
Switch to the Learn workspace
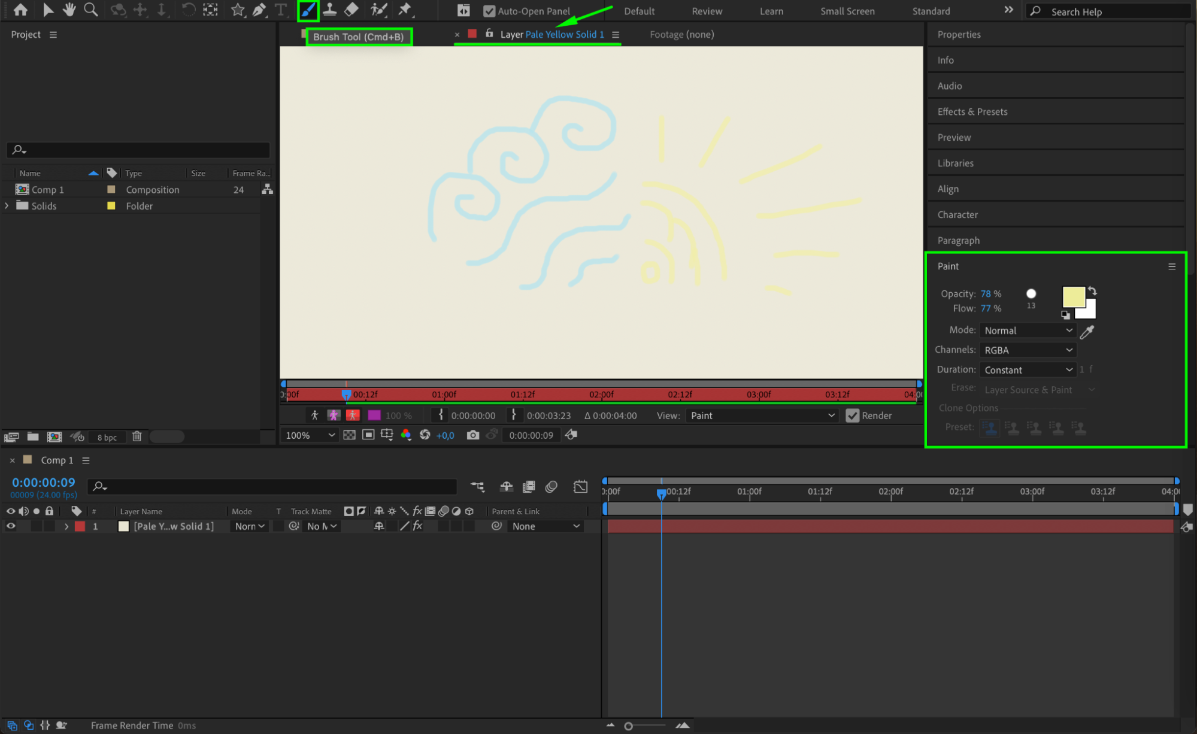(771, 11)
